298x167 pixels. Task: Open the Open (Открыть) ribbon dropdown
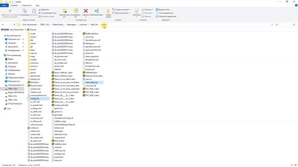point(147,10)
